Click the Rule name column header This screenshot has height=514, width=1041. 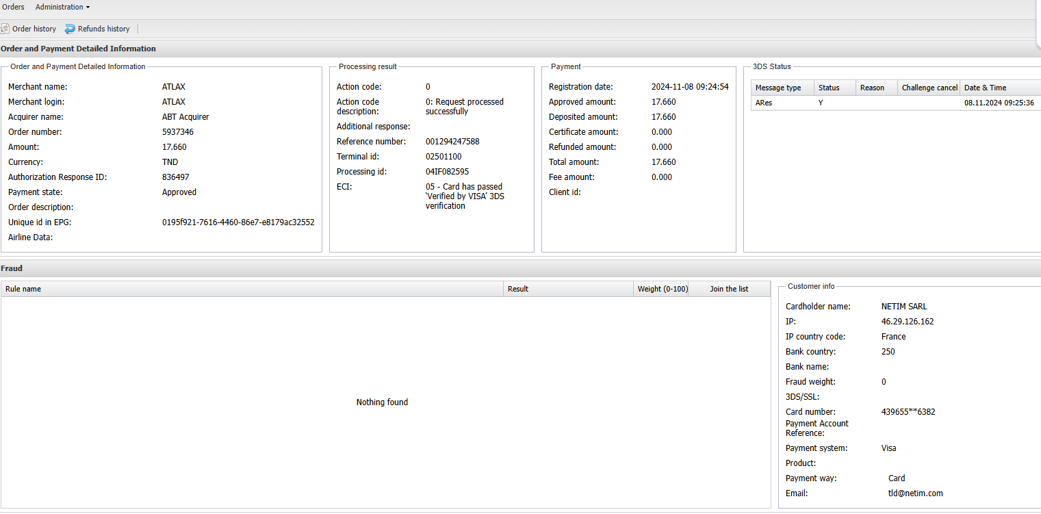tap(23, 289)
